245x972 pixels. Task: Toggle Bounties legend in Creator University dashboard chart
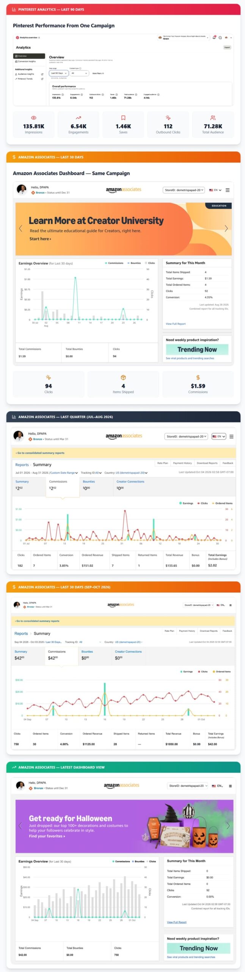coord(134,263)
